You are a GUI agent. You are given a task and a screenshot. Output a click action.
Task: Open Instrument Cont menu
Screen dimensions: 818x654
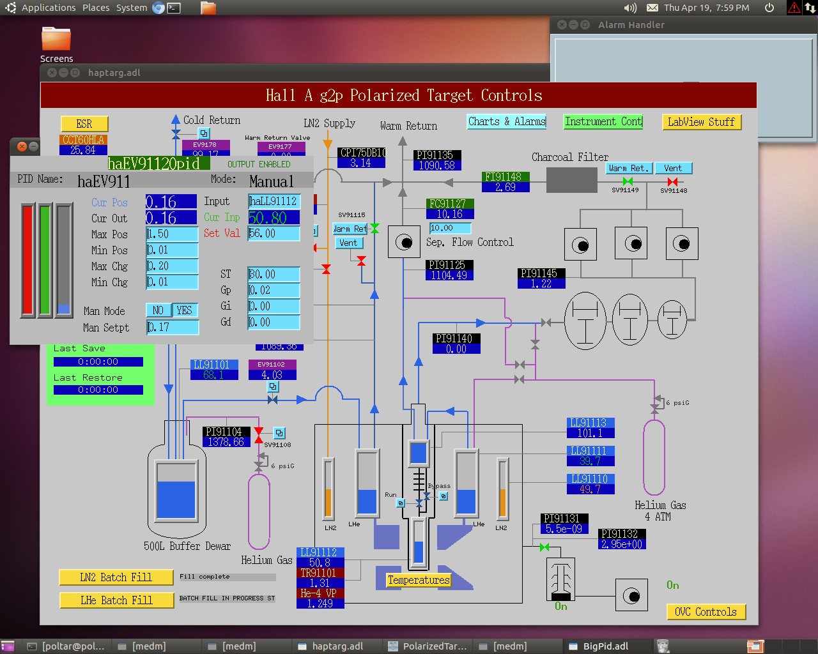pyautogui.click(x=603, y=121)
